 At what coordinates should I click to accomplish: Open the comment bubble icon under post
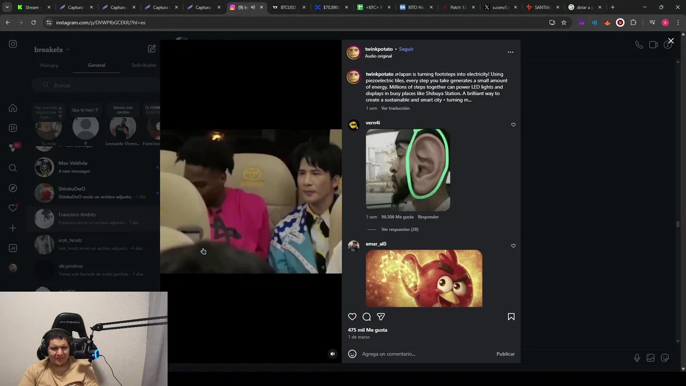pyautogui.click(x=367, y=317)
